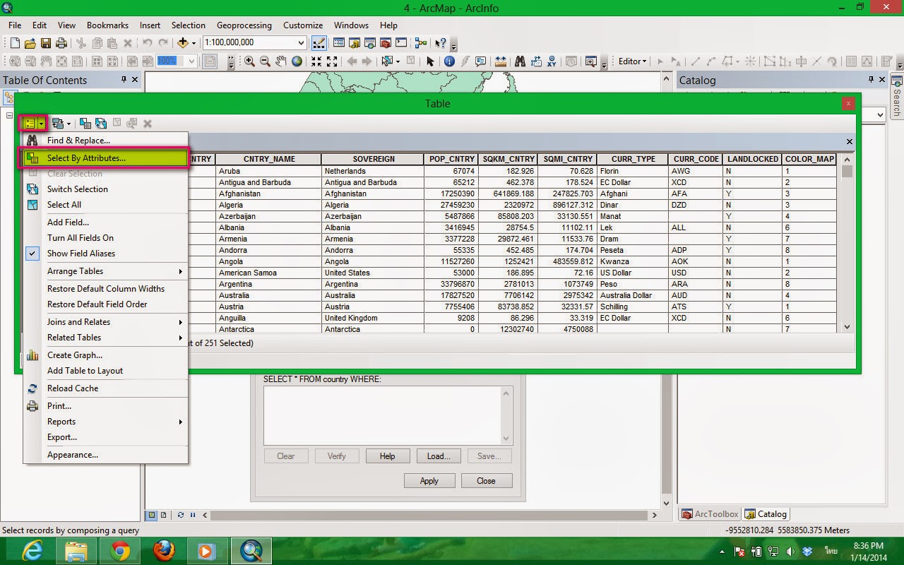Choose the Select Elements arrow tool
Image resolution: width=904 pixels, height=565 pixels.
[x=430, y=61]
